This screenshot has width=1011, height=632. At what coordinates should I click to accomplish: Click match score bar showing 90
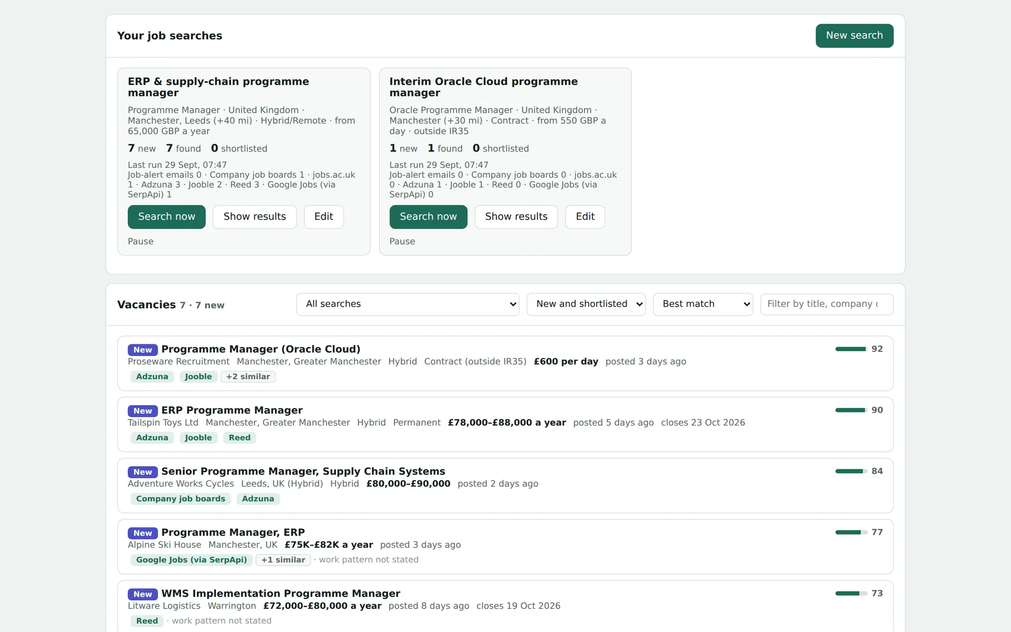click(851, 410)
